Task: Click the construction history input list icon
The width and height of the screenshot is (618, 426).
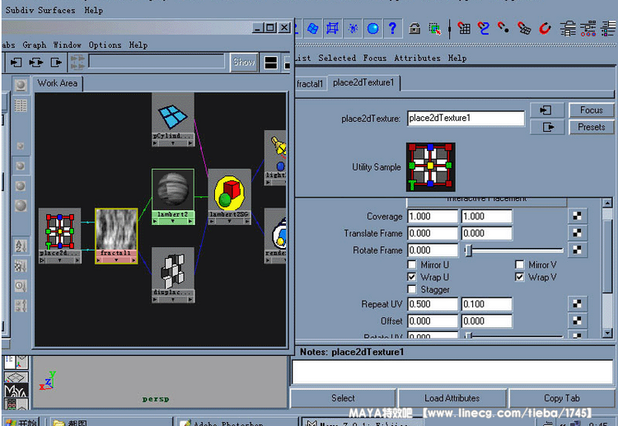Action: point(568,28)
